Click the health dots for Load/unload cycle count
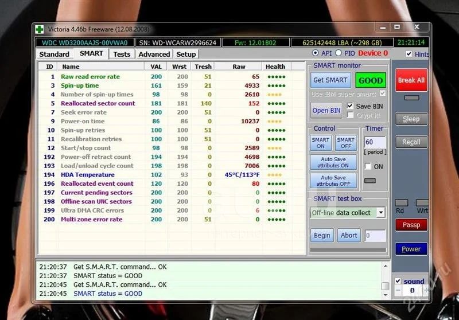This screenshot has height=320, width=459. click(277, 166)
